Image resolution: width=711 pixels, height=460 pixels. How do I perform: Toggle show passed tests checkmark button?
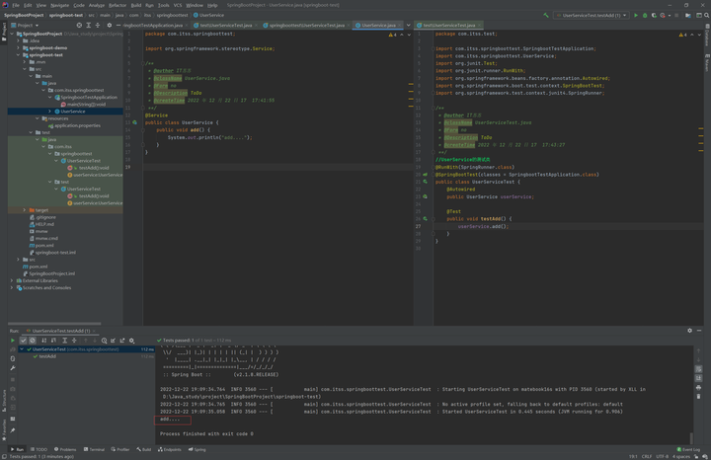24,341
